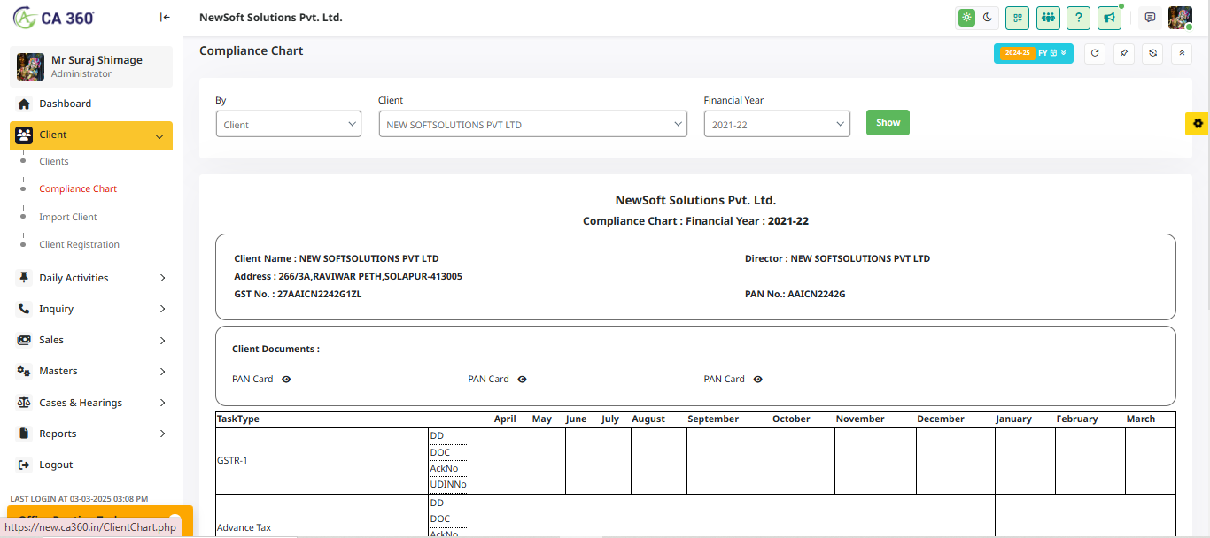Image resolution: width=1210 pixels, height=538 pixels.
Task: Open the Client Registration submenu item
Action: pos(79,244)
